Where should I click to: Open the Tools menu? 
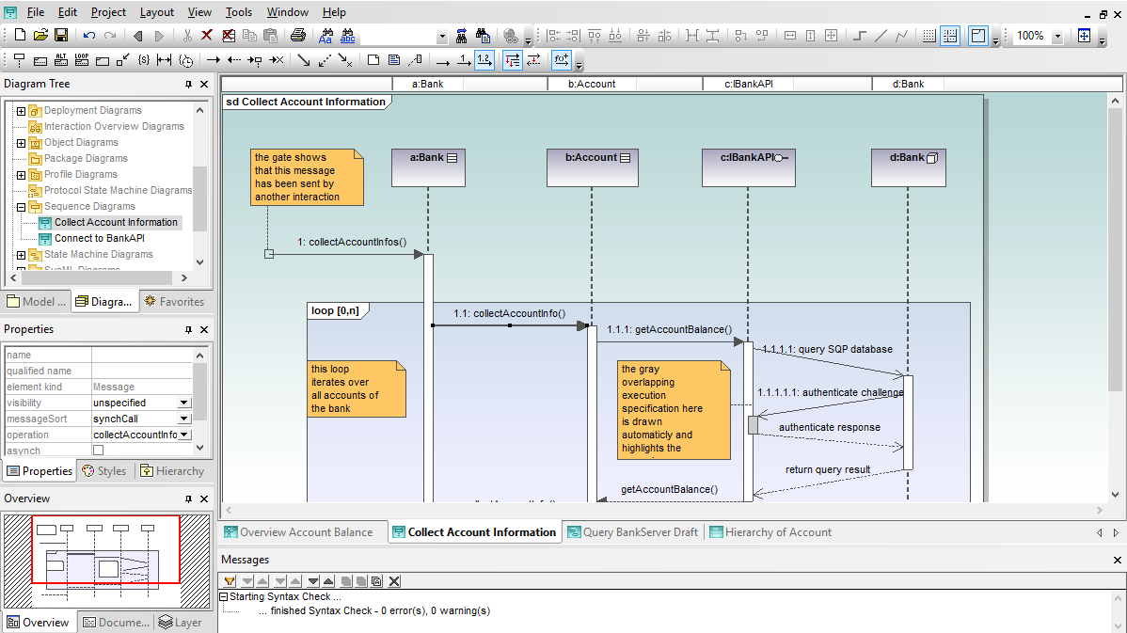coord(239,12)
